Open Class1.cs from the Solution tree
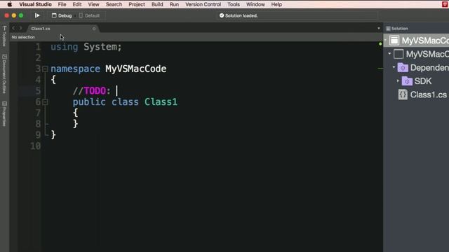The height and width of the screenshot is (252, 449). 428,94
